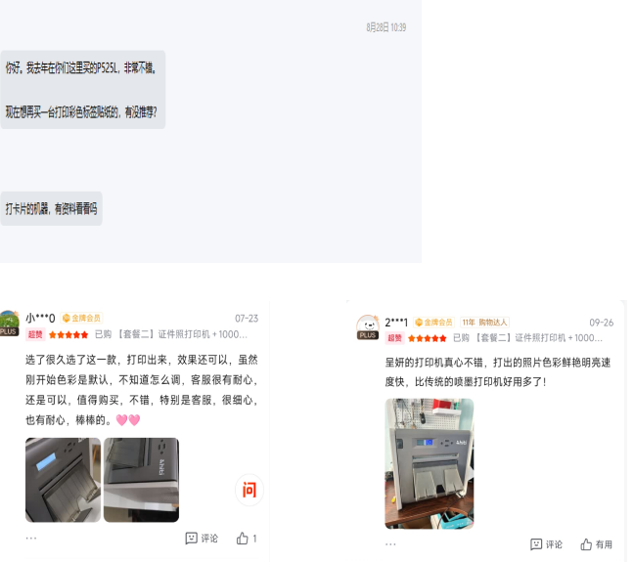Click the red 问 ask button
634x562 pixels.
pos(249,490)
